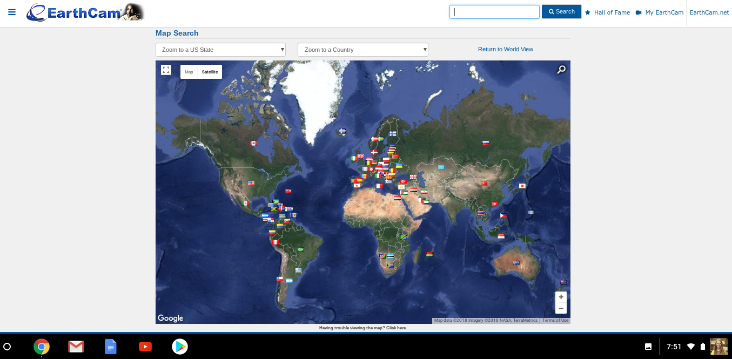The image size is (732, 359).
Task: Select the Argentina flag marker
Action: [289, 281]
